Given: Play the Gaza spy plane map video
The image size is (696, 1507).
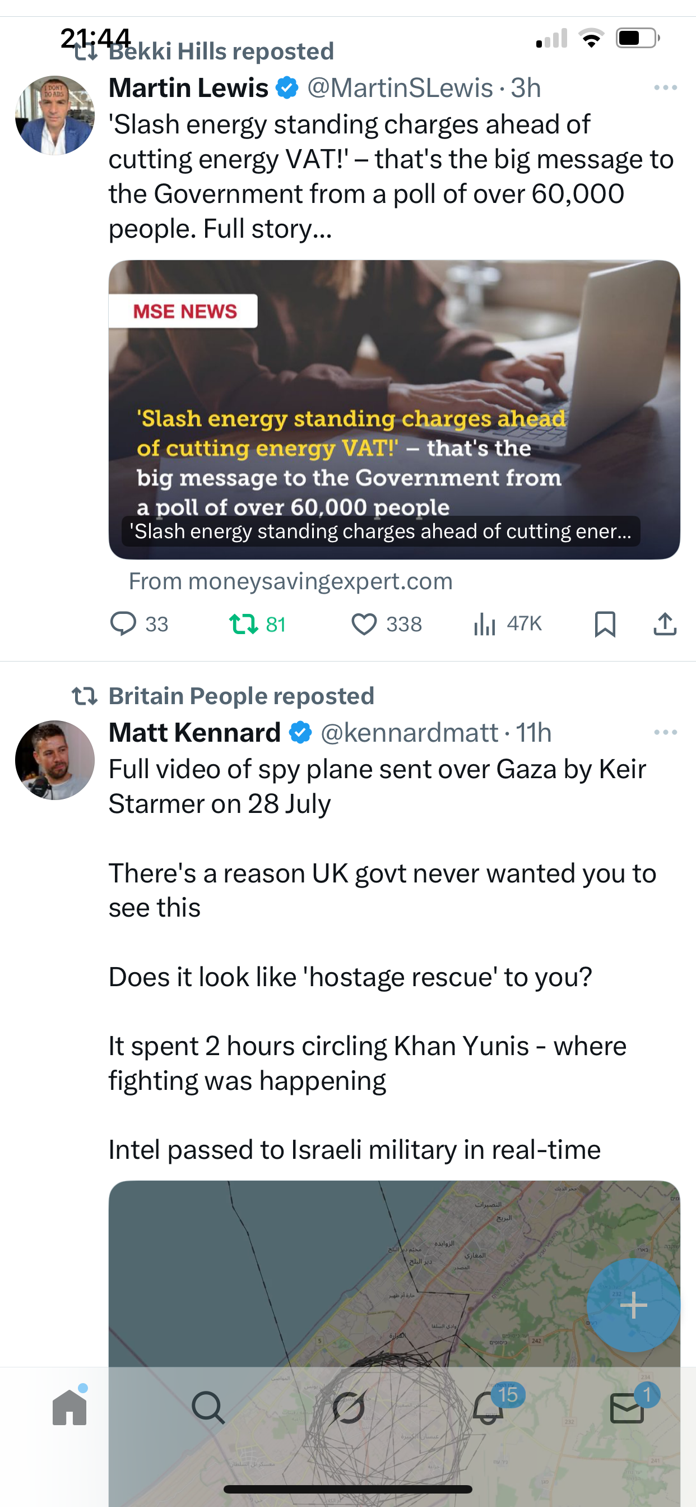Looking at the screenshot, I should 351,1269.
